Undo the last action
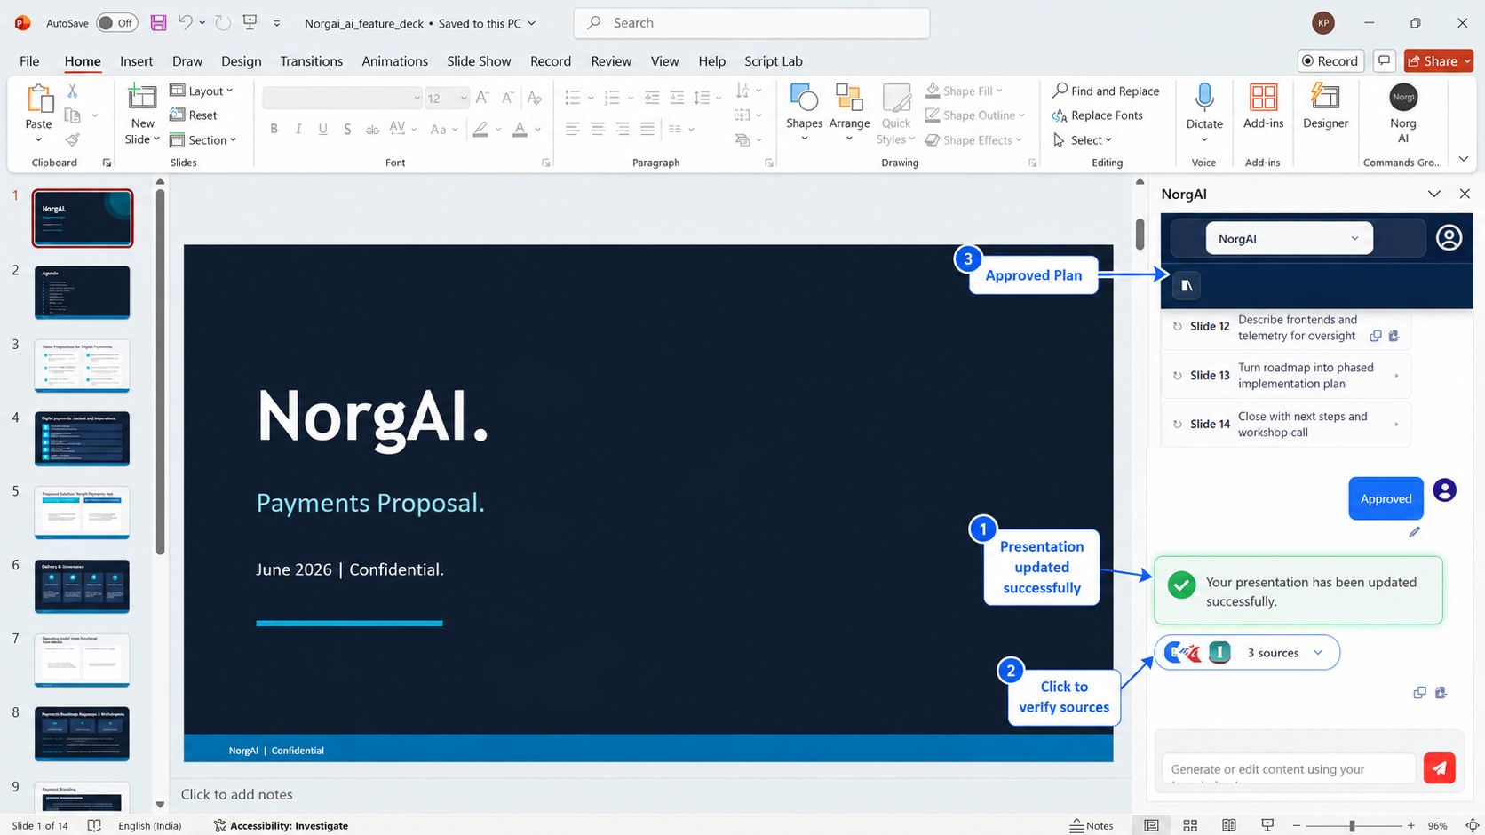1485x835 pixels. point(186,23)
